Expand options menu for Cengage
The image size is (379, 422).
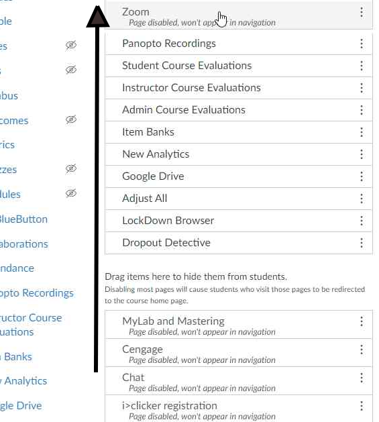coord(362,350)
